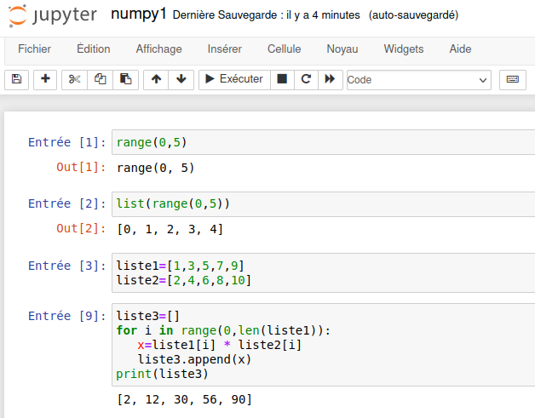Open the Noyau menu
The width and height of the screenshot is (535, 418).
coord(342,49)
